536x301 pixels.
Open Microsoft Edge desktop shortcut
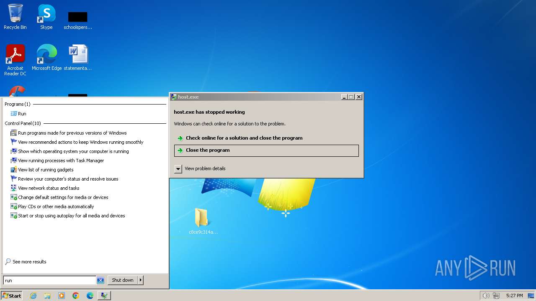tap(46, 57)
